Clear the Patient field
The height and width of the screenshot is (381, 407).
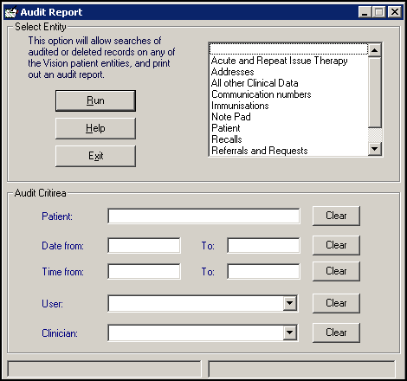click(x=336, y=216)
